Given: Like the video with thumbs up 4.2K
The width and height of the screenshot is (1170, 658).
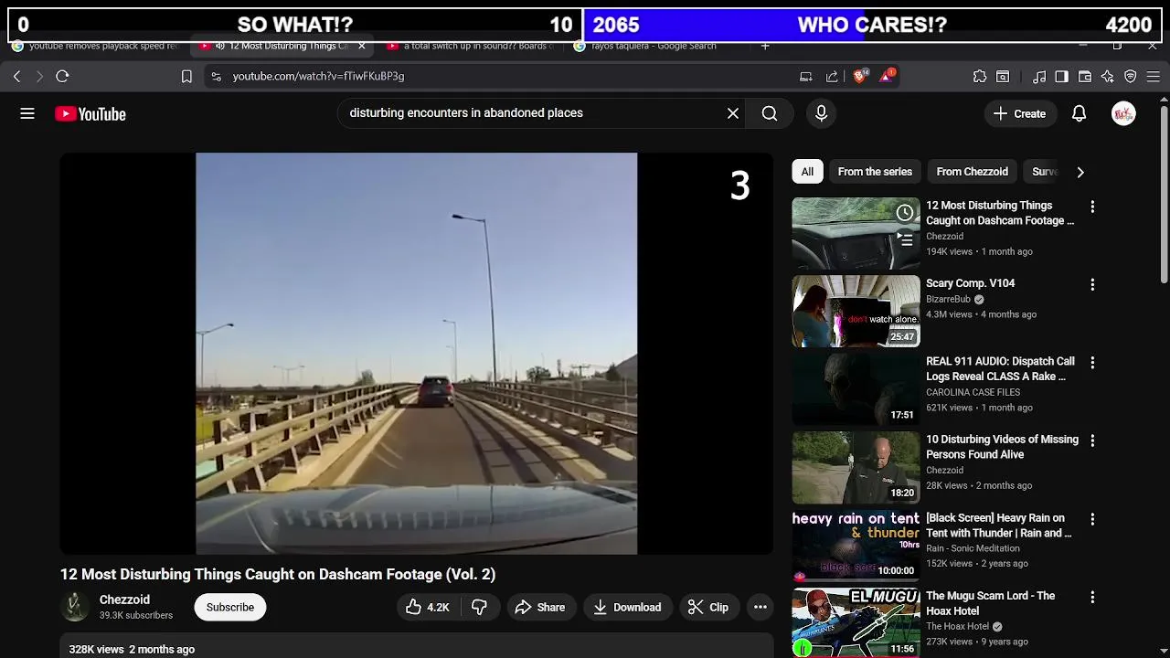Looking at the screenshot, I should click(428, 607).
